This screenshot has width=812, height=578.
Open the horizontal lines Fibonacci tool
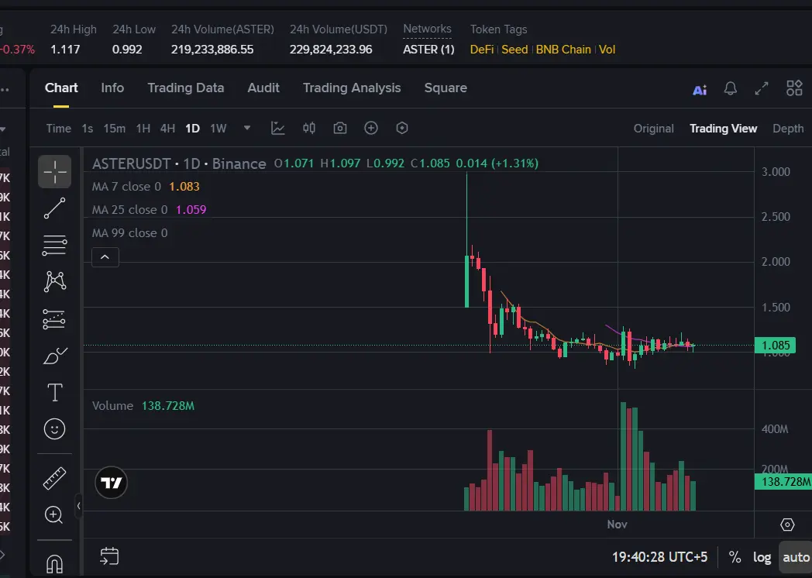point(54,245)
